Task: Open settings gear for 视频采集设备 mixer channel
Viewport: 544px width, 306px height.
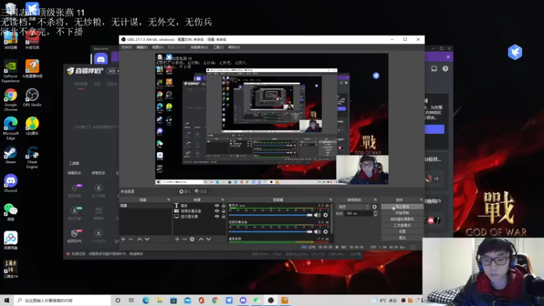Action: tap(326, 232)
